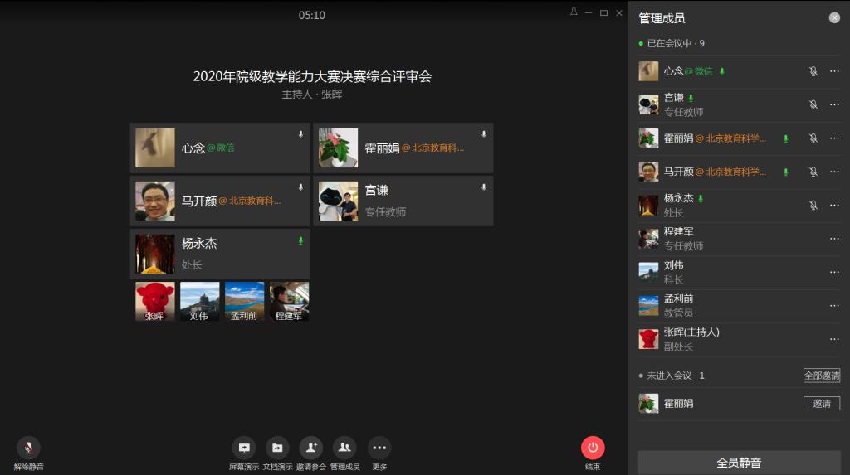Open 文档演示 document presentation

[277, 448]
